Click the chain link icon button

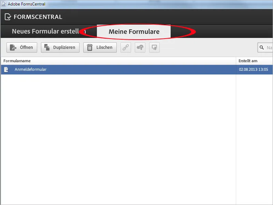pyautogui.click(x=126, y=47)
